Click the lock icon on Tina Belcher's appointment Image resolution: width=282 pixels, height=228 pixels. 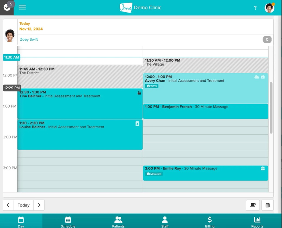[x=139, y=93]
